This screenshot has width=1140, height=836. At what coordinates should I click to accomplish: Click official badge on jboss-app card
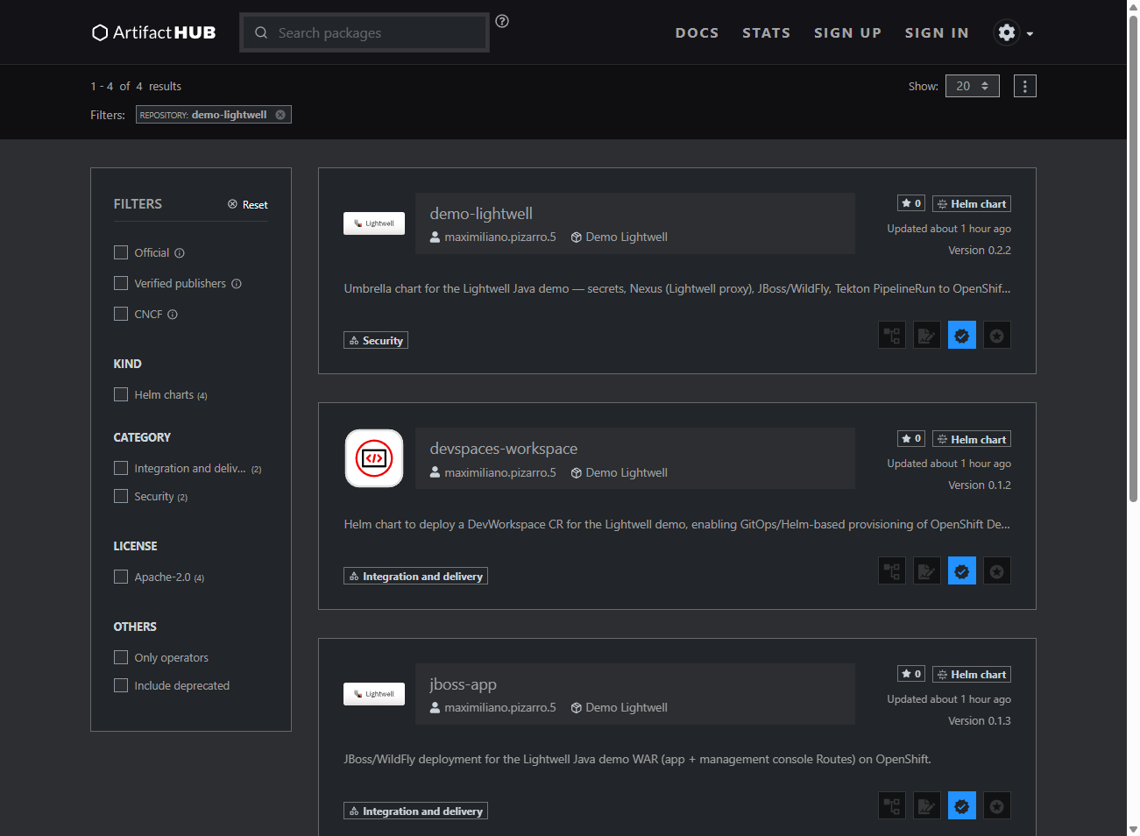pyautogui.click(x=997, y=806)
